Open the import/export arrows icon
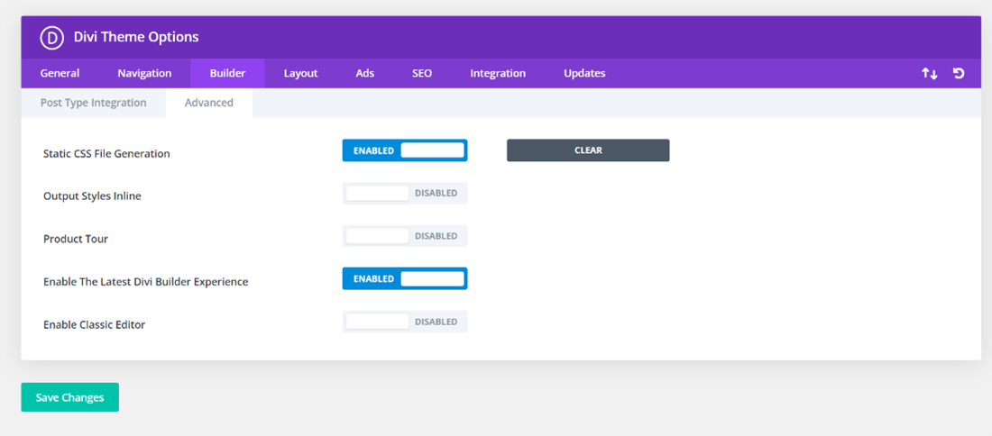Image resolution: width=992 pixels, height=436 pixels. tap(929, 73)
